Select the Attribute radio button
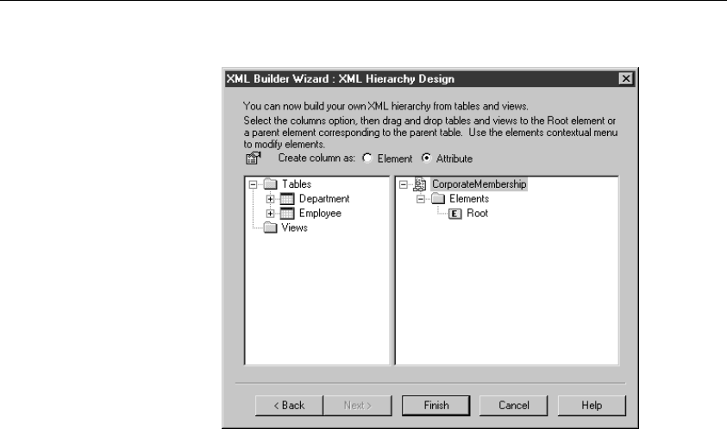The image size is (727, 429). point(426,158)
